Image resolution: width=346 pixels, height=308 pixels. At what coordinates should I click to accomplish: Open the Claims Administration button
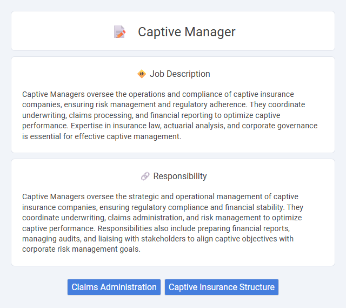point(114,287)
